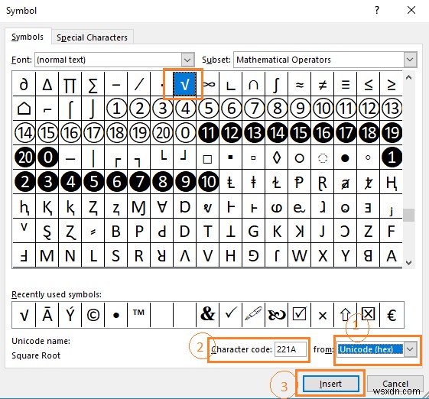The image size is (429, 399).
Task: Select the integral symbol in the first row
Action: point(277,84)
